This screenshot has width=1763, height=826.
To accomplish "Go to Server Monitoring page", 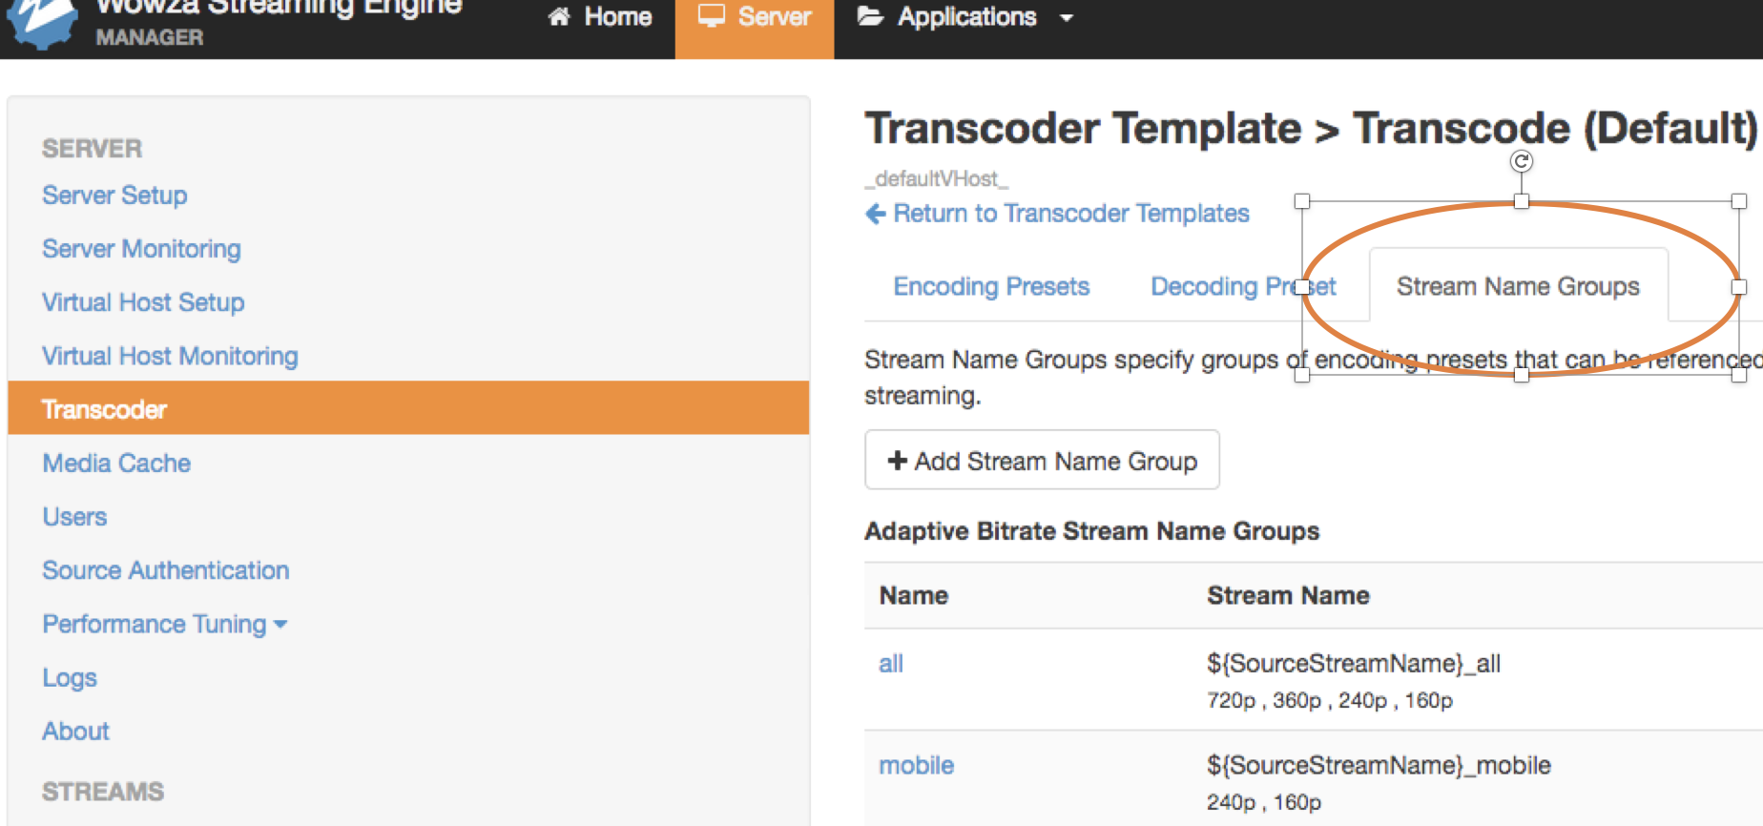I will 141,249.
